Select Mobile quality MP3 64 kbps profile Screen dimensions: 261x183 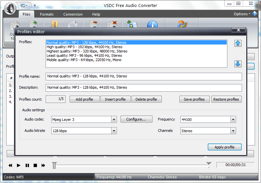tap(136, 60)
